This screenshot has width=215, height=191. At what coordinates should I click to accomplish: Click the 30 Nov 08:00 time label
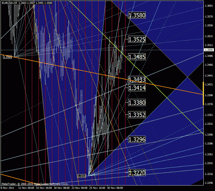click(x=115, y=188)
